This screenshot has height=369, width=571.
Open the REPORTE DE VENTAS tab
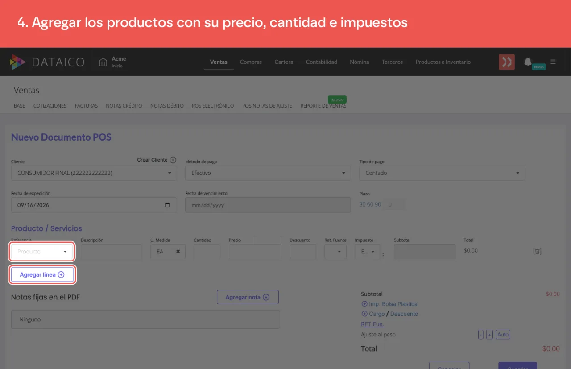click(x=323, y=106)
